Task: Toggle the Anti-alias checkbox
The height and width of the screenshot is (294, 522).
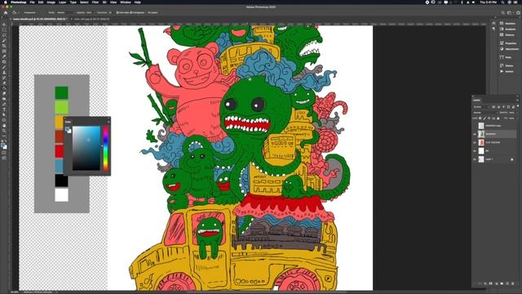Action: click(117, 13)
